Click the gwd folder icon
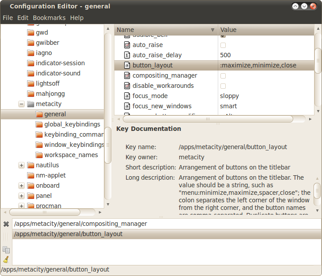The width and height of the screenshot is (322, 276). [31, 32]
